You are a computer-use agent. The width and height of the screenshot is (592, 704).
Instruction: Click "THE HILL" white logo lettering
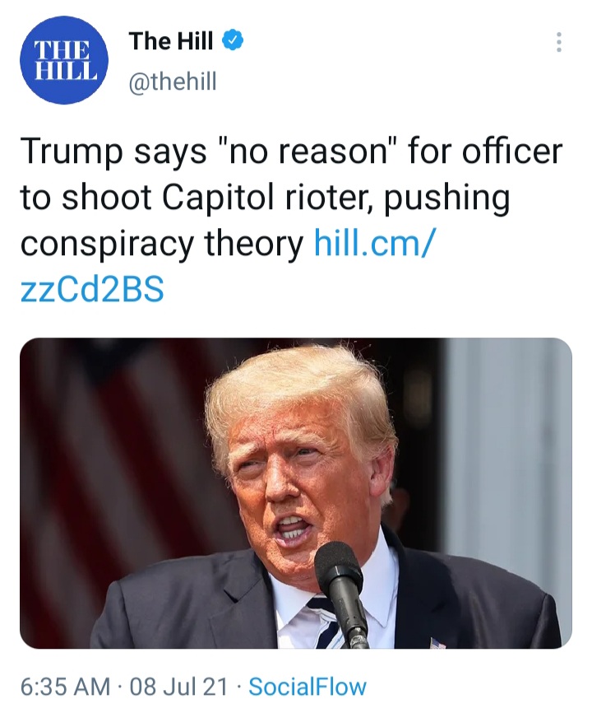(64, 61)
